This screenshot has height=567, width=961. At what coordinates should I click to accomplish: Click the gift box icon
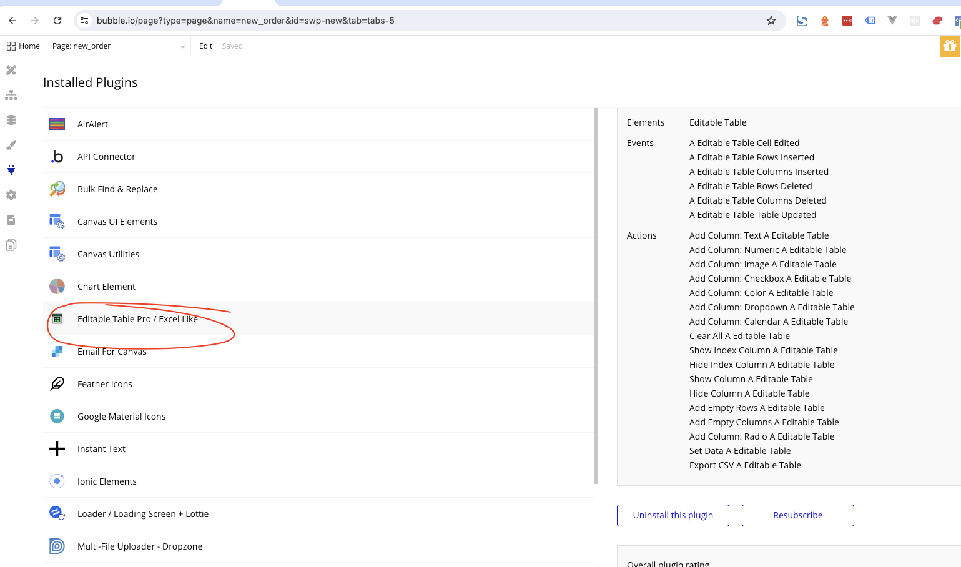pyautogui.click(x=950, y=46)
